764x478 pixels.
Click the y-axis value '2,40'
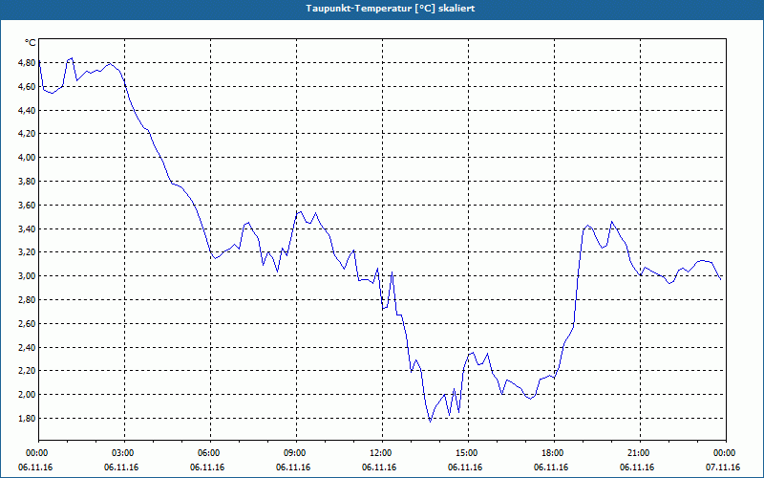click(28, 348)
